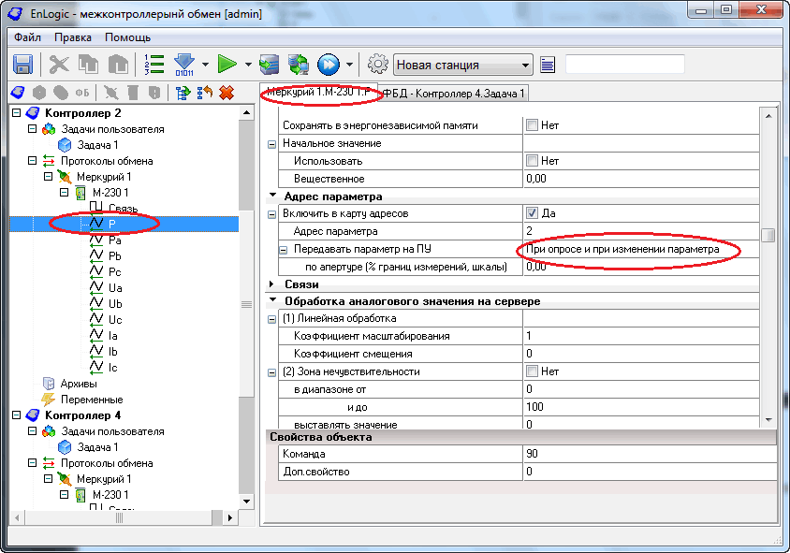Viewport: 790px width, 553px height.
Task: Click the property grid vertical scrollbar thumb
Action: [768, 235]
